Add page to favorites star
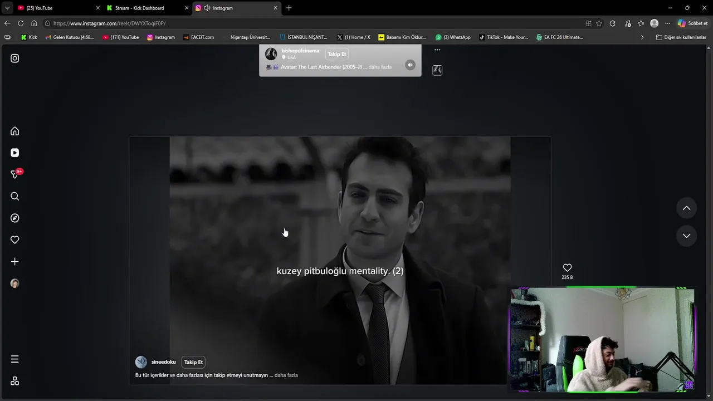This screenshot has height=401, width=713. click(x=599, y=23)
